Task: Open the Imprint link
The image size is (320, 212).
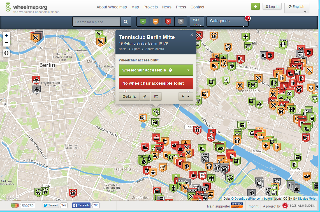Action: click(x=253, y=206)
